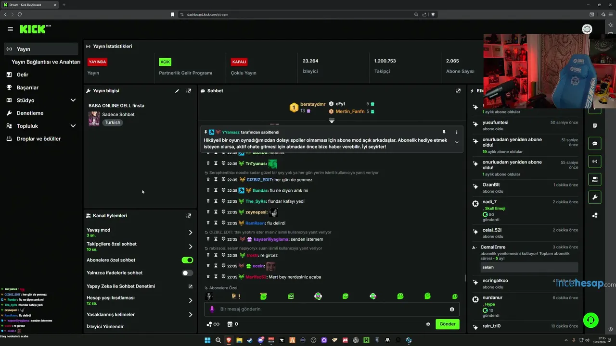Open the profile avatar at top right

click(x=587, y=29)
